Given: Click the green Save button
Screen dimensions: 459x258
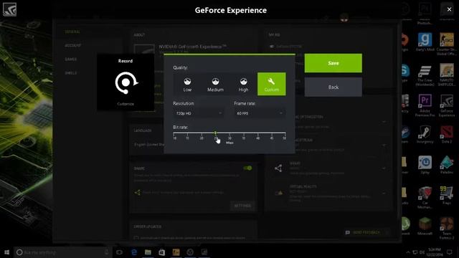Looking at the screenshot, I should (333, 63).
